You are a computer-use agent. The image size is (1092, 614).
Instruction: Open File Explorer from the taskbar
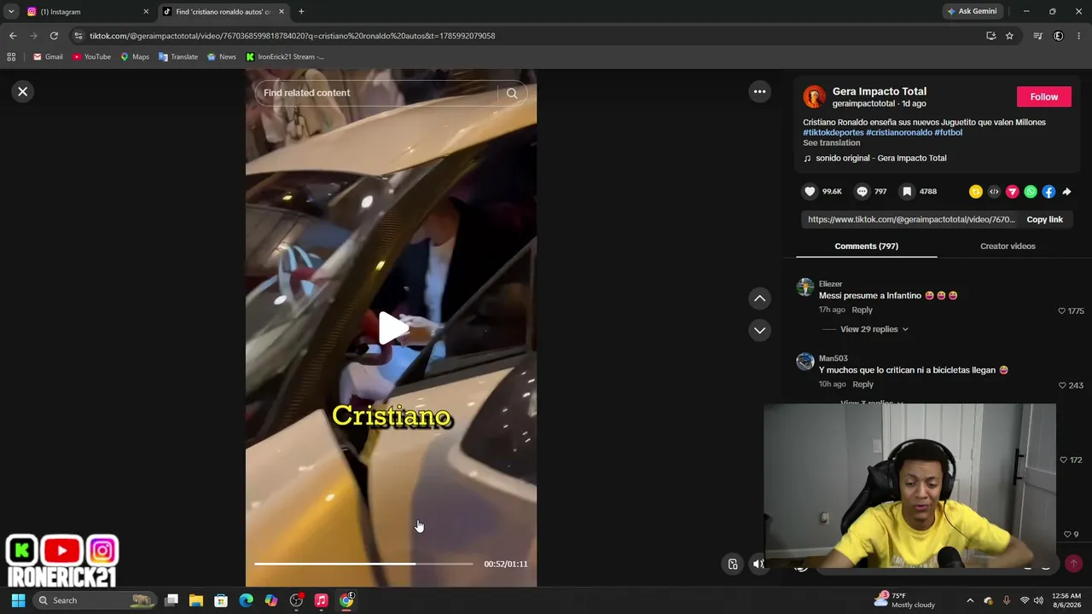tap(196, 600)
